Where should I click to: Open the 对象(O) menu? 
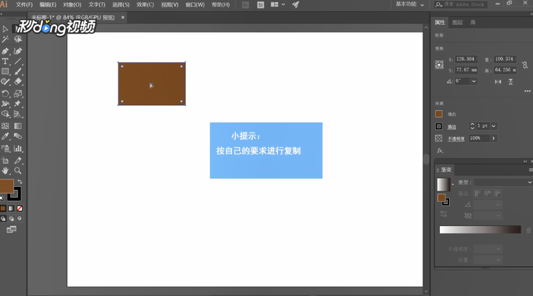pos(72,4)
